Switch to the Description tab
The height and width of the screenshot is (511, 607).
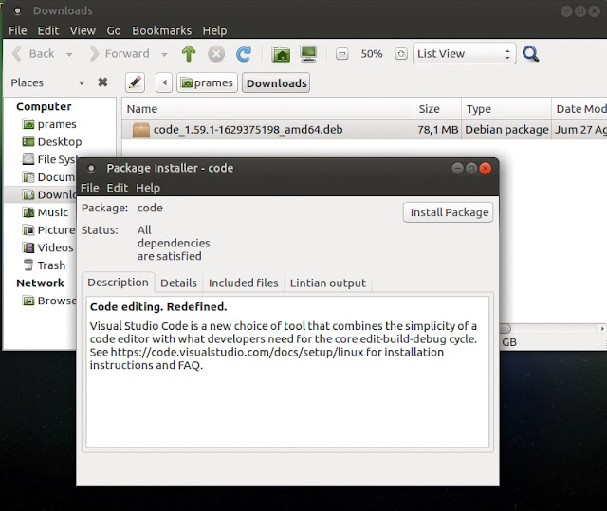pyautogui.click(x=118, y=283)
